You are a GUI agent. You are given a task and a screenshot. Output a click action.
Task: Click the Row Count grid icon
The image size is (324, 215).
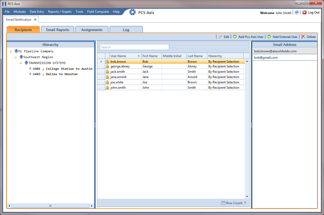click(223, 203)
